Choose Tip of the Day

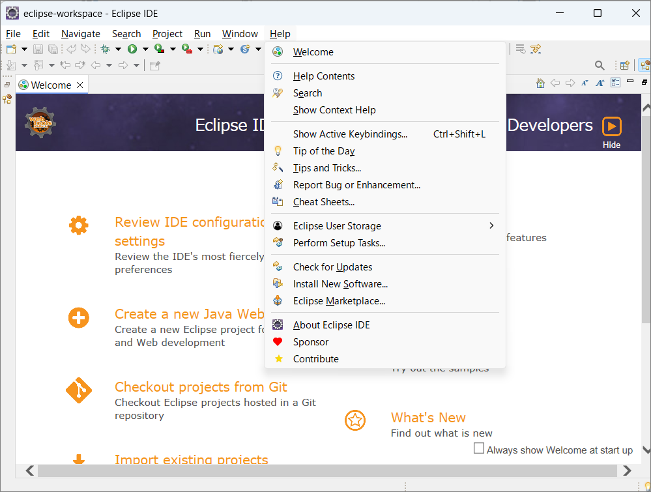385,151
